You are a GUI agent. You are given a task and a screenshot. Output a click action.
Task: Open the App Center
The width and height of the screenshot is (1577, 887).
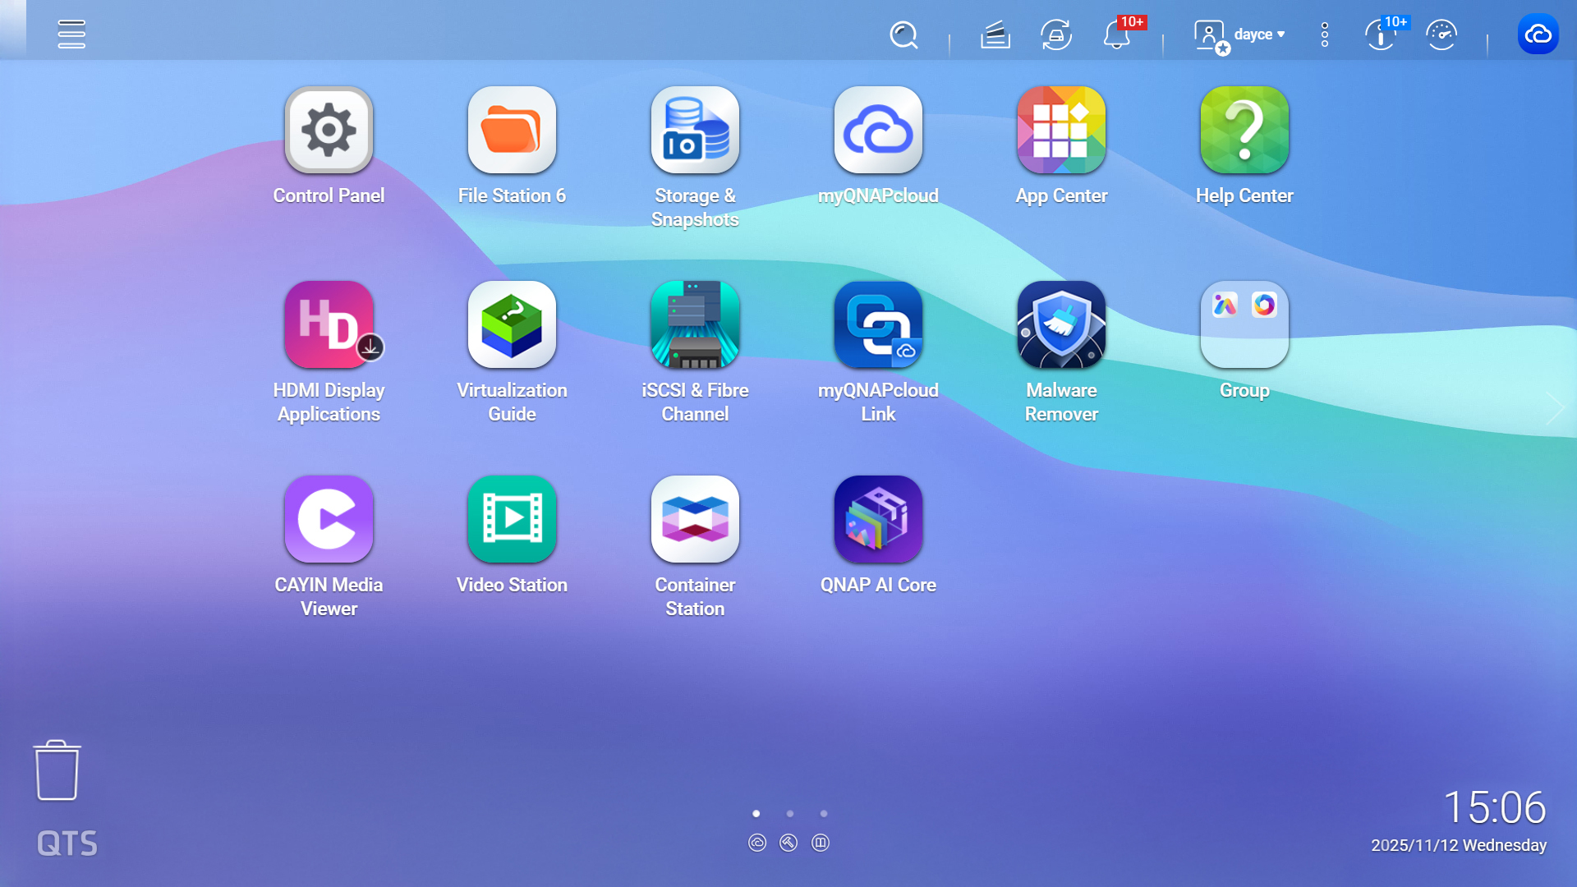click(x=1060, y=130)
